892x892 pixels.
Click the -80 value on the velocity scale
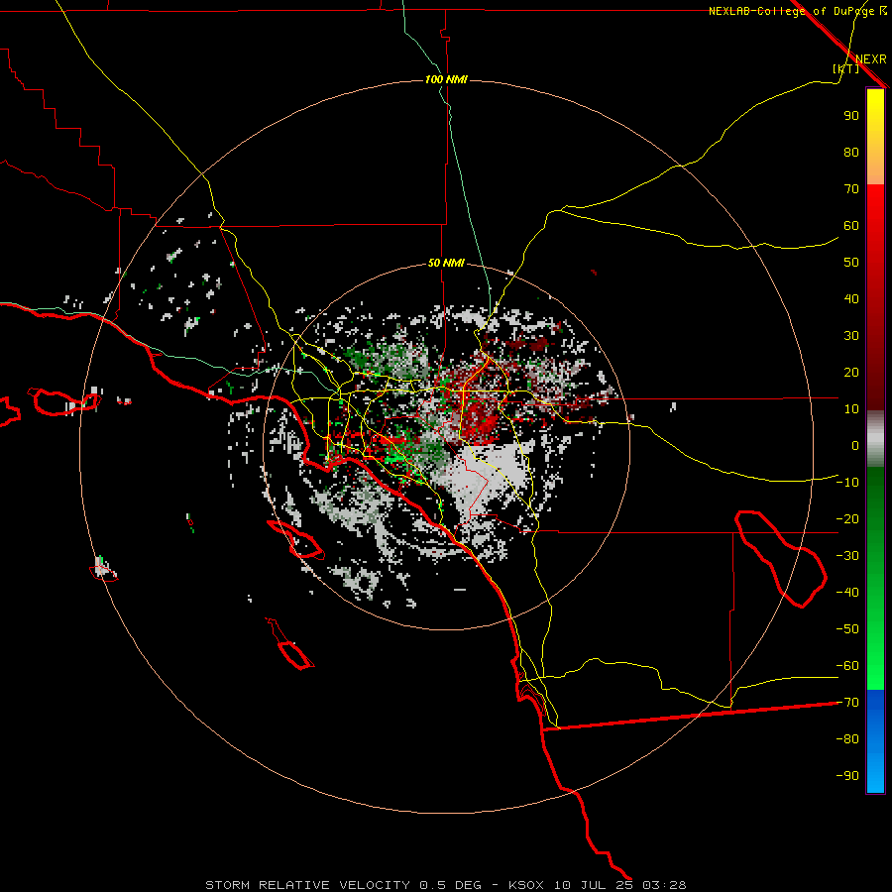[x=847, y=739]
